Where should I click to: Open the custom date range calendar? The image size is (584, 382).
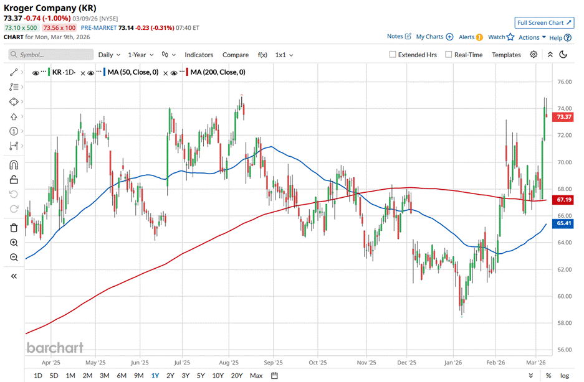click(x=274, y=376)
